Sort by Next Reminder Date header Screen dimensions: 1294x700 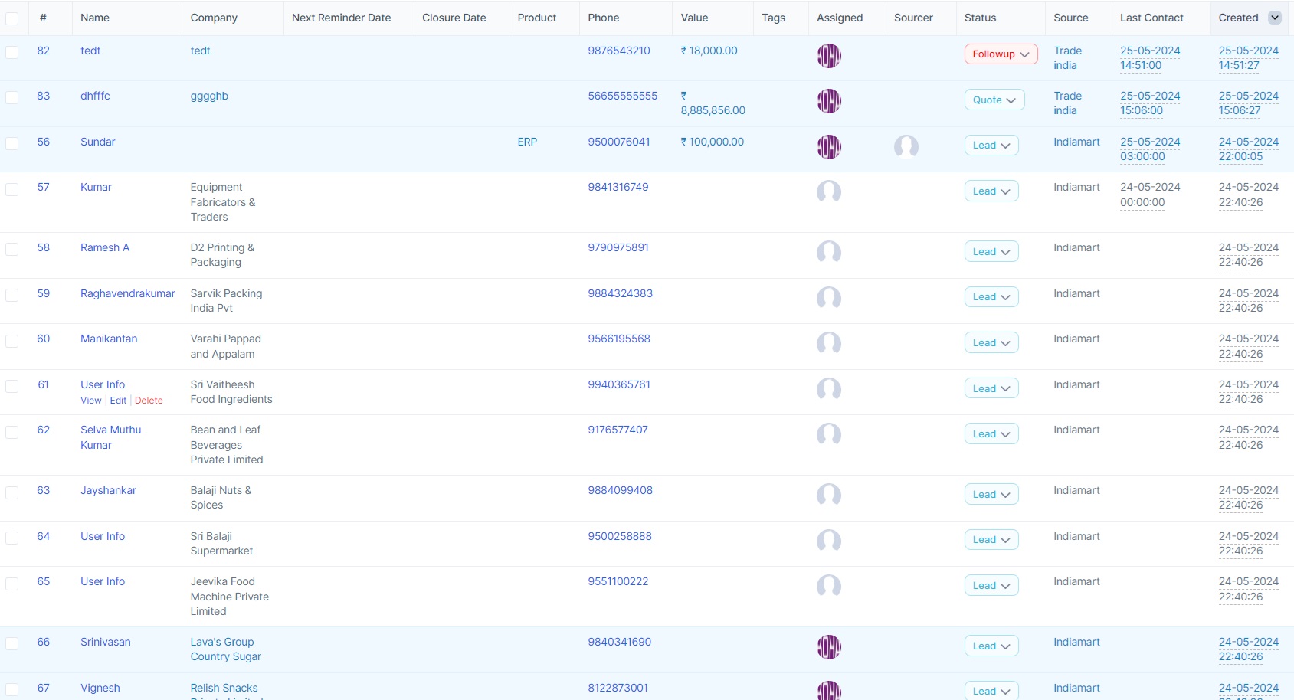(x=341, y=18)
